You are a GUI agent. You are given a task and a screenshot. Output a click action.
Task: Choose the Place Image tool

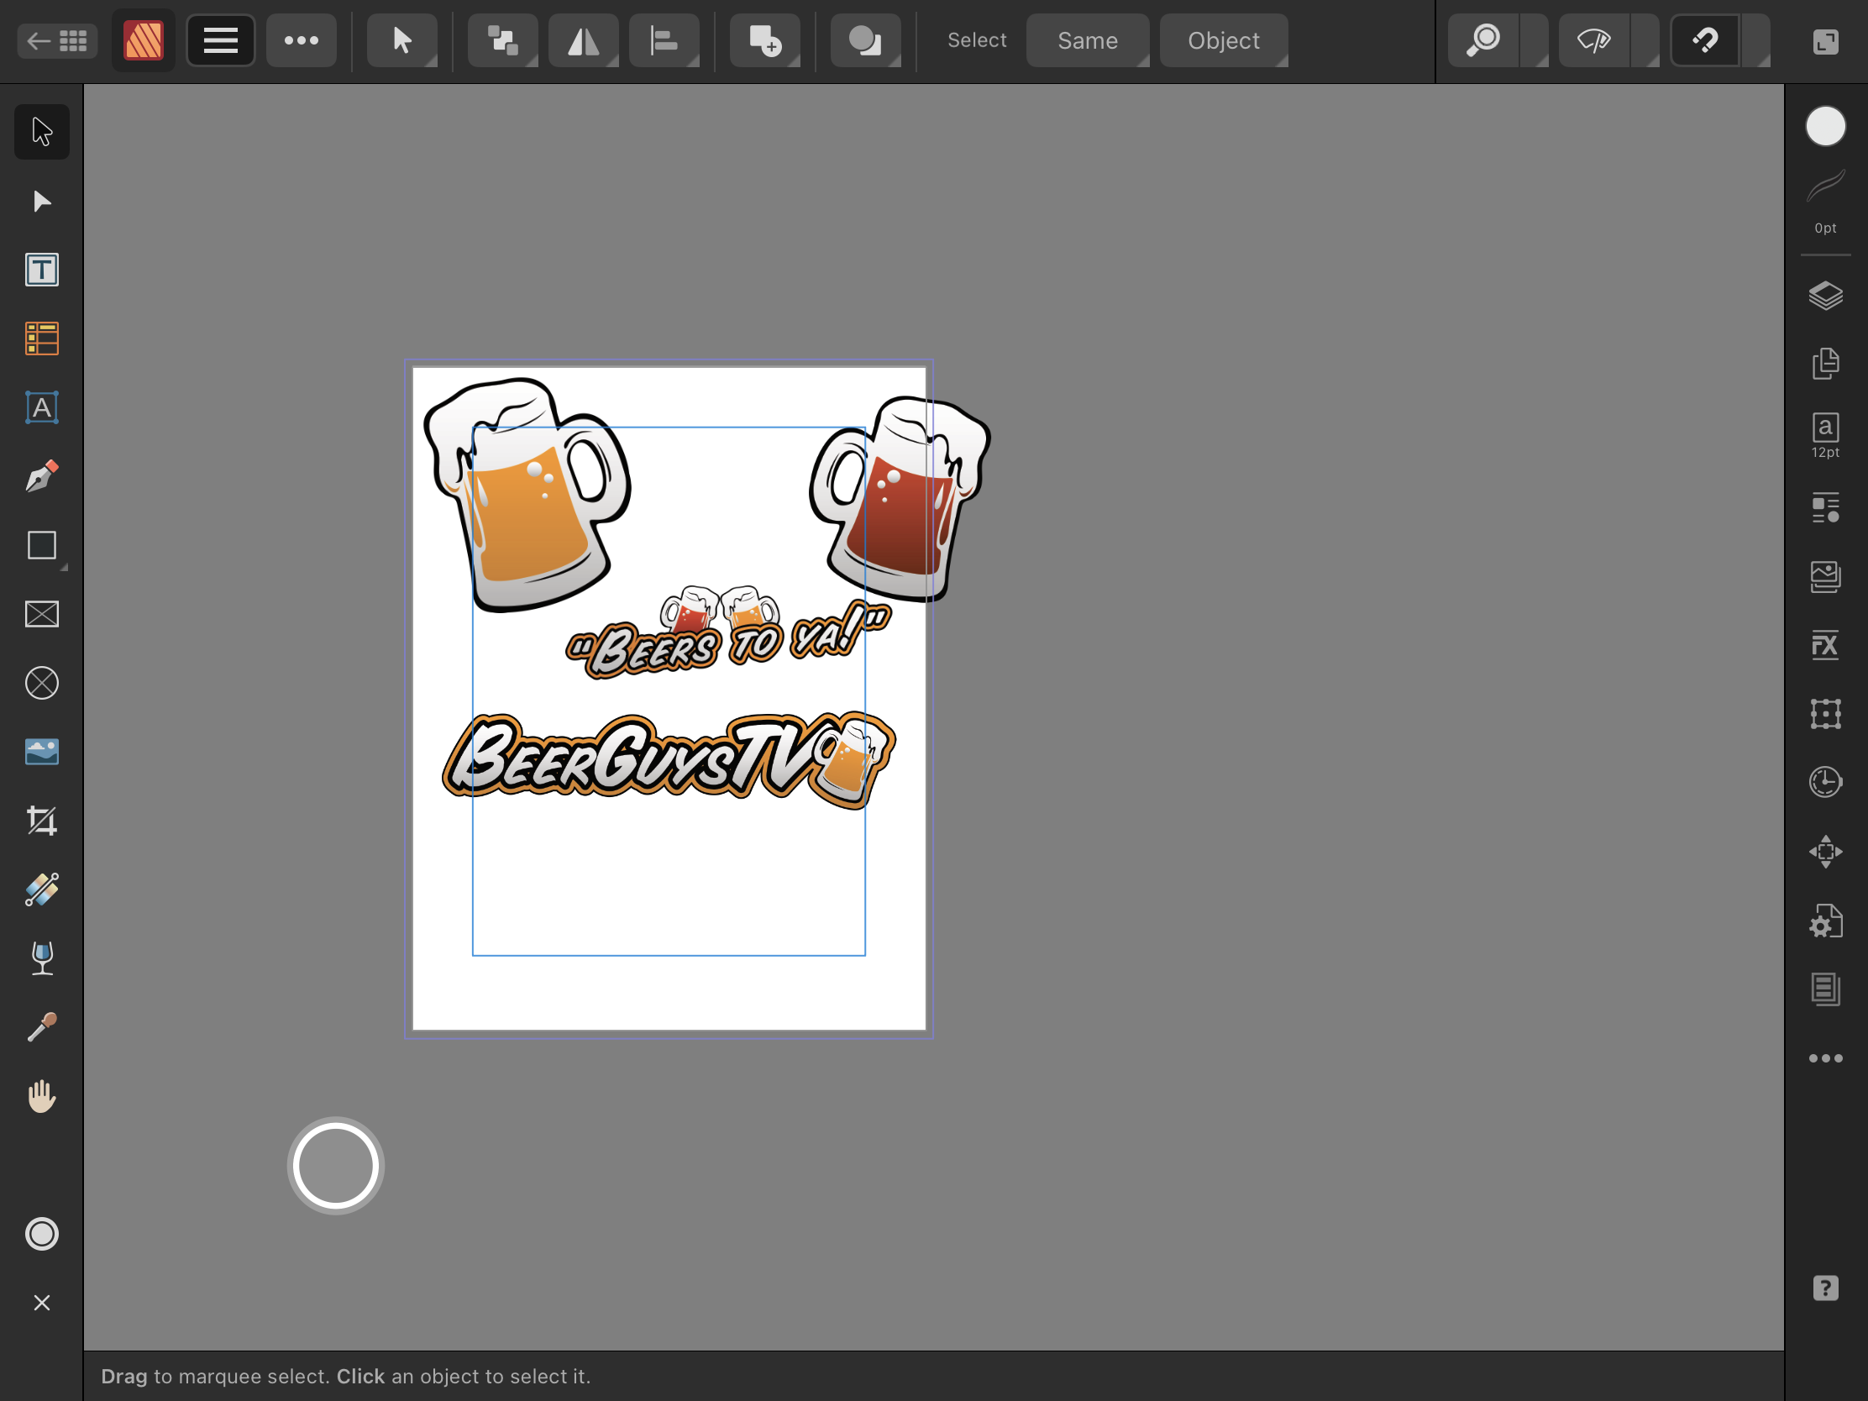pos(41,752)
